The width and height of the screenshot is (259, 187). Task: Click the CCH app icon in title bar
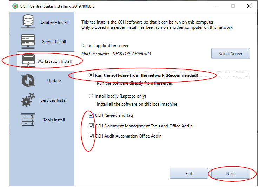[x=15, y=6]
